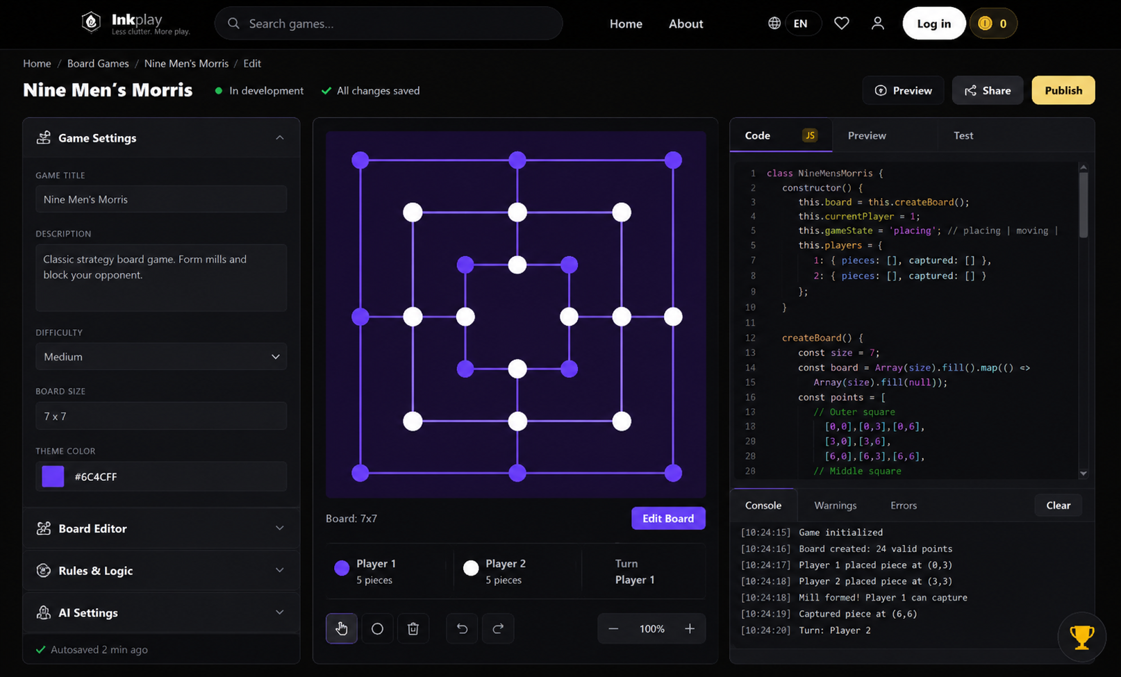This screenshot has width=1121, height=677.
Task: Zoom in with the plus icon
Action: 690,628
